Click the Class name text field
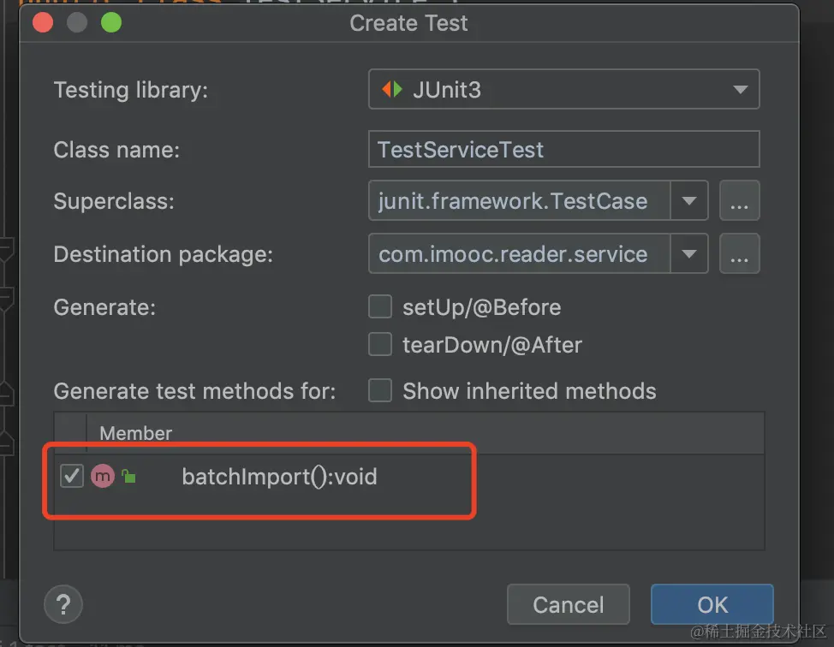 coord(563,150)
